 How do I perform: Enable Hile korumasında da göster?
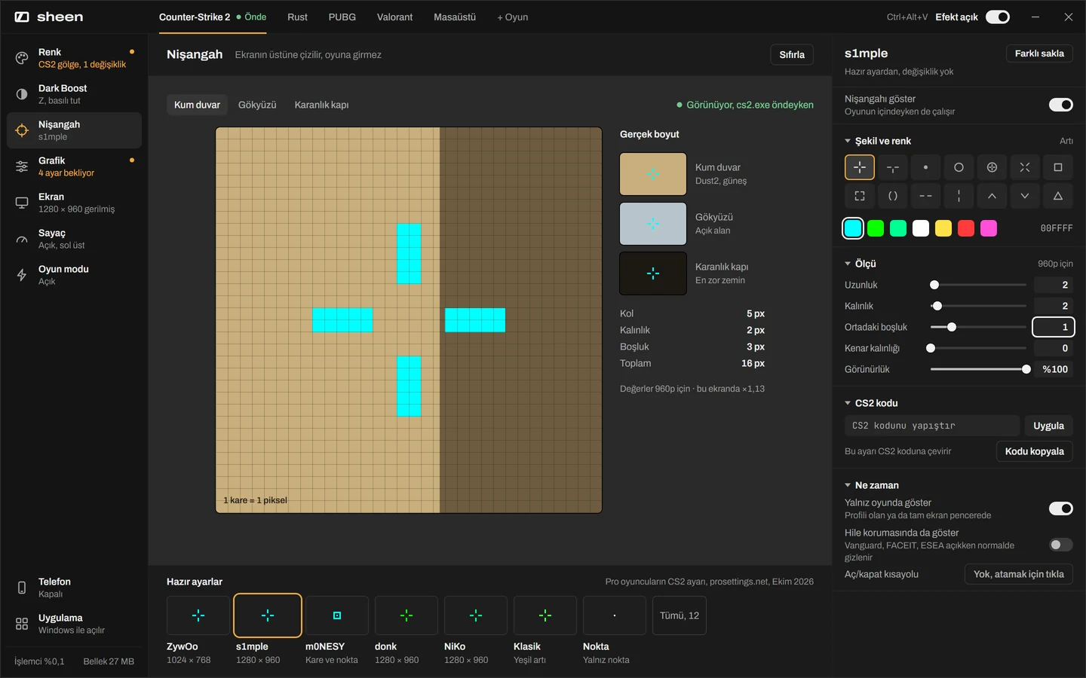1061,545
